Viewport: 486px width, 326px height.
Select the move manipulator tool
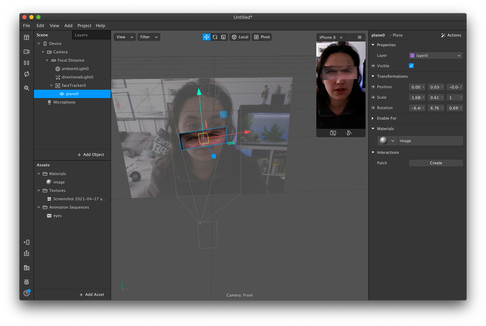click(x=207, y=37)
